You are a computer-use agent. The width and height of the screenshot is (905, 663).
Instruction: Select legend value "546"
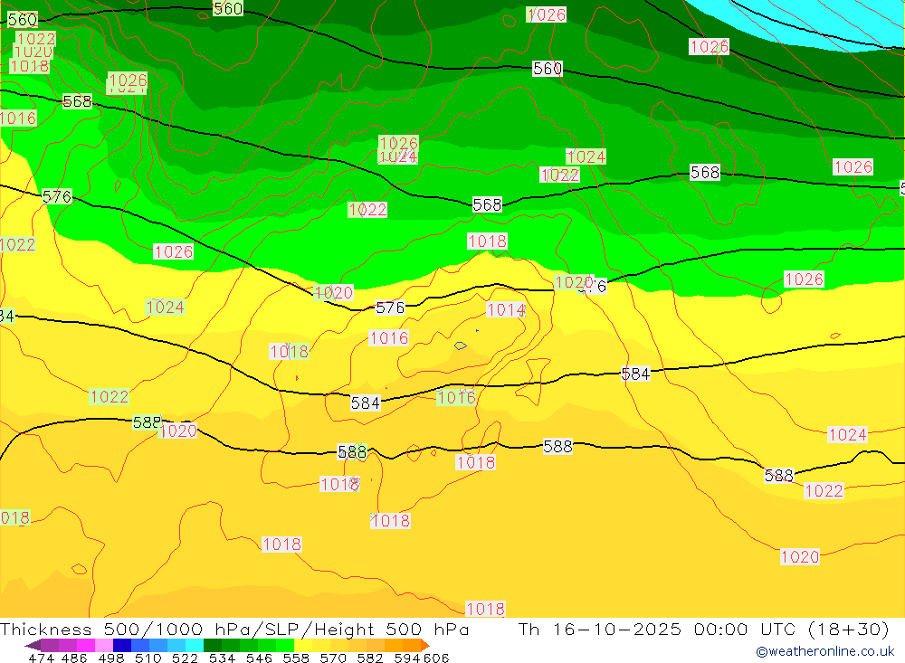[259, 658]
